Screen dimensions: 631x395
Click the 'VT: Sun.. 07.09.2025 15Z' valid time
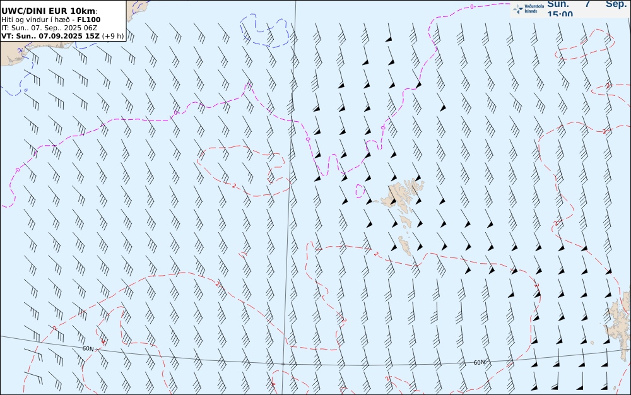[50, 36]
